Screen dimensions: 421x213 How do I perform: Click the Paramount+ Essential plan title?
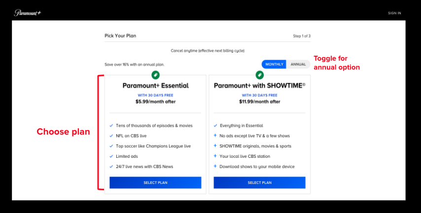pyautogui.click(x=155, y=86)
